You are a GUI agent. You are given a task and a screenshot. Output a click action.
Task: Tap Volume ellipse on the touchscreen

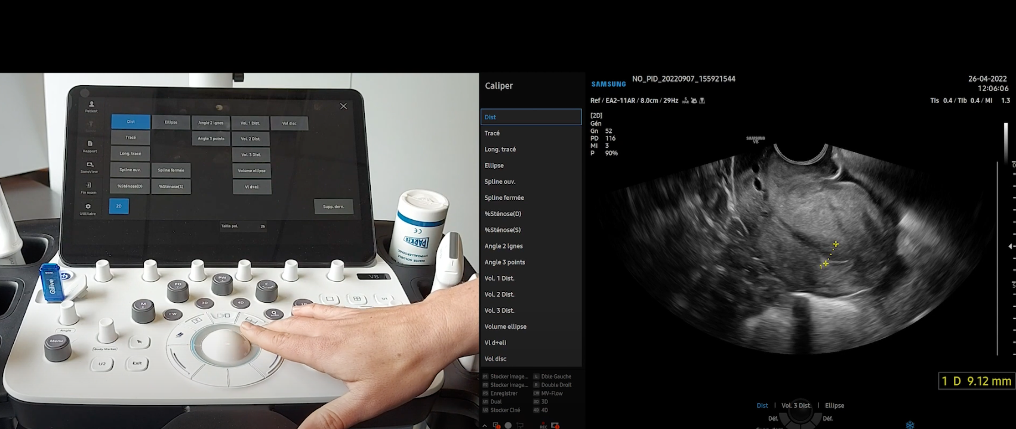click(x=251, y=171)
